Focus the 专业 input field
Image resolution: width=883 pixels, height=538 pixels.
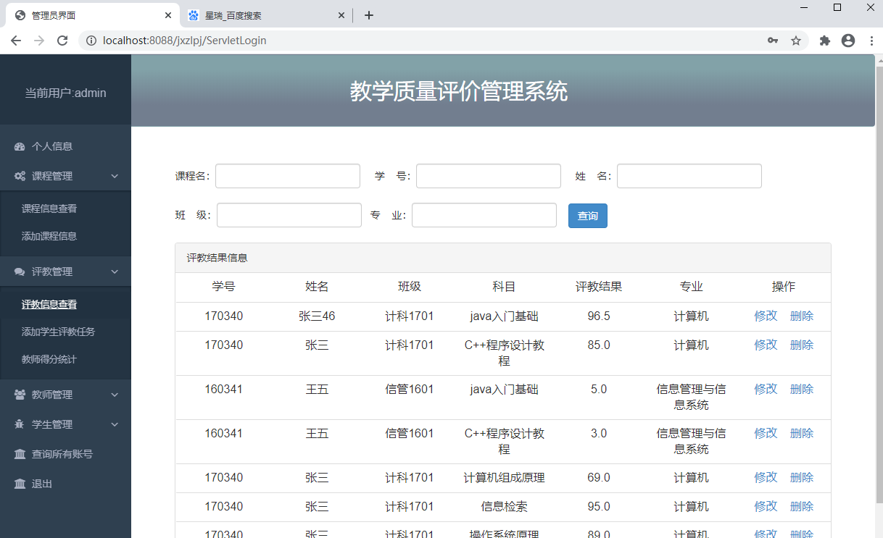tap(484, 215)
